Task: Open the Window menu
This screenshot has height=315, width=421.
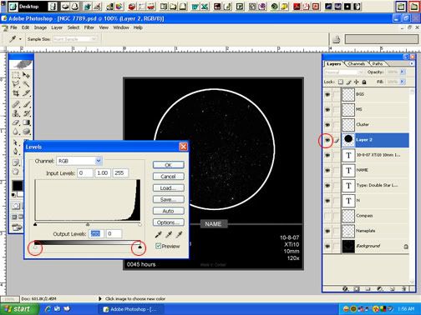Action: (121, 27)
